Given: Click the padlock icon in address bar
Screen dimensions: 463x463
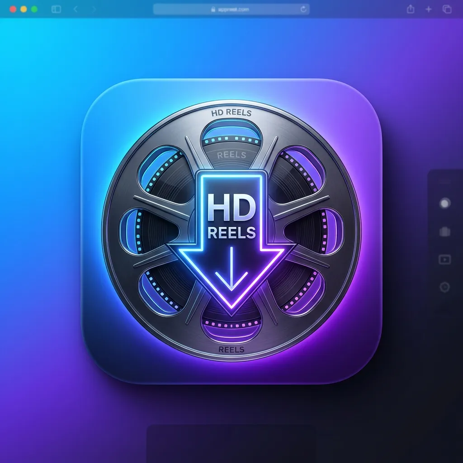Looking at the screenshot, I should (x=213, y=9).
